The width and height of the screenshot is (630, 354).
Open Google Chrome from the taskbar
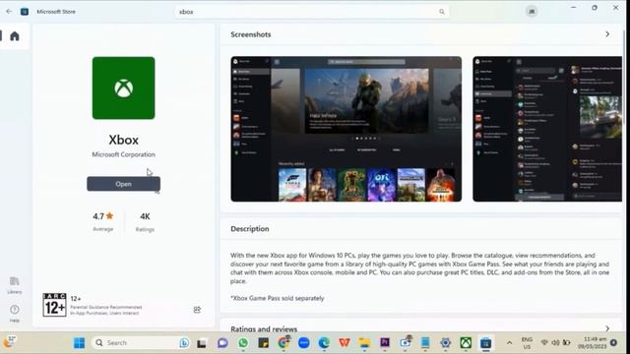(x=283, y=343)
